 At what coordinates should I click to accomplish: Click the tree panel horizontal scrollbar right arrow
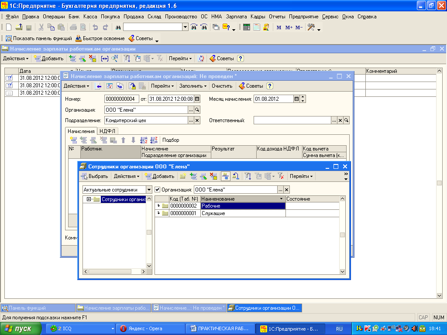point(143,271)
